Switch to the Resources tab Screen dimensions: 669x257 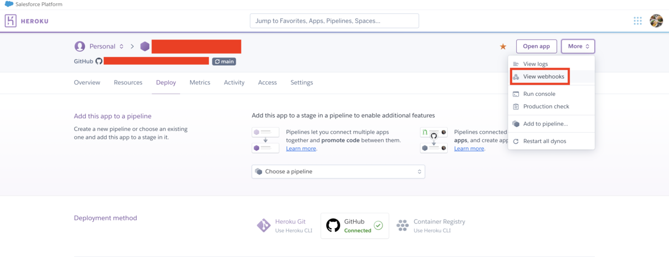coord(128,83)
